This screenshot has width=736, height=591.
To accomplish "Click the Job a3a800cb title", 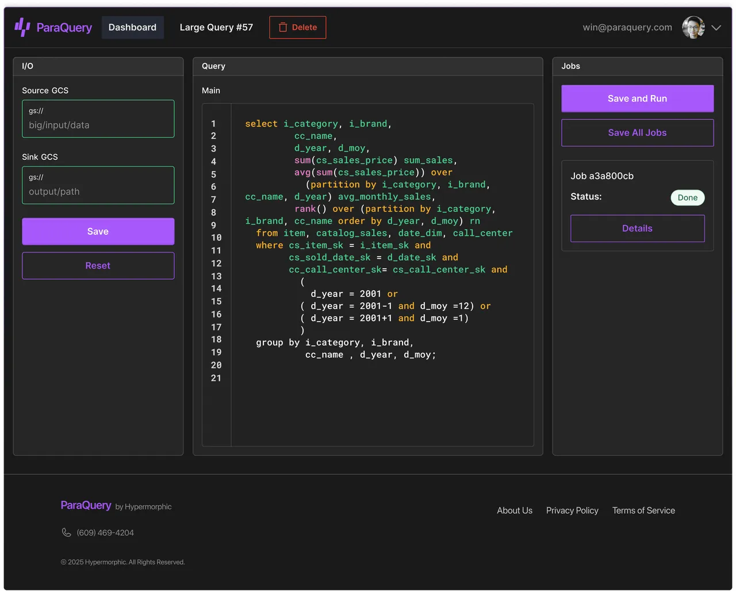I will tap(602, 176).
